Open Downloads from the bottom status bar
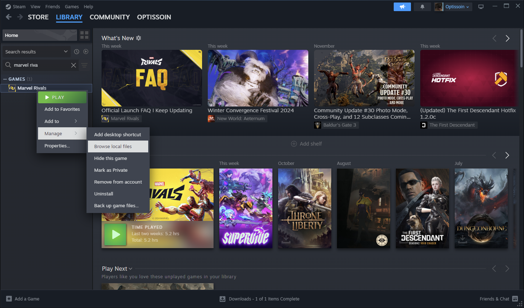This screenshot has width=524, height=308. [x=259, y=299]
